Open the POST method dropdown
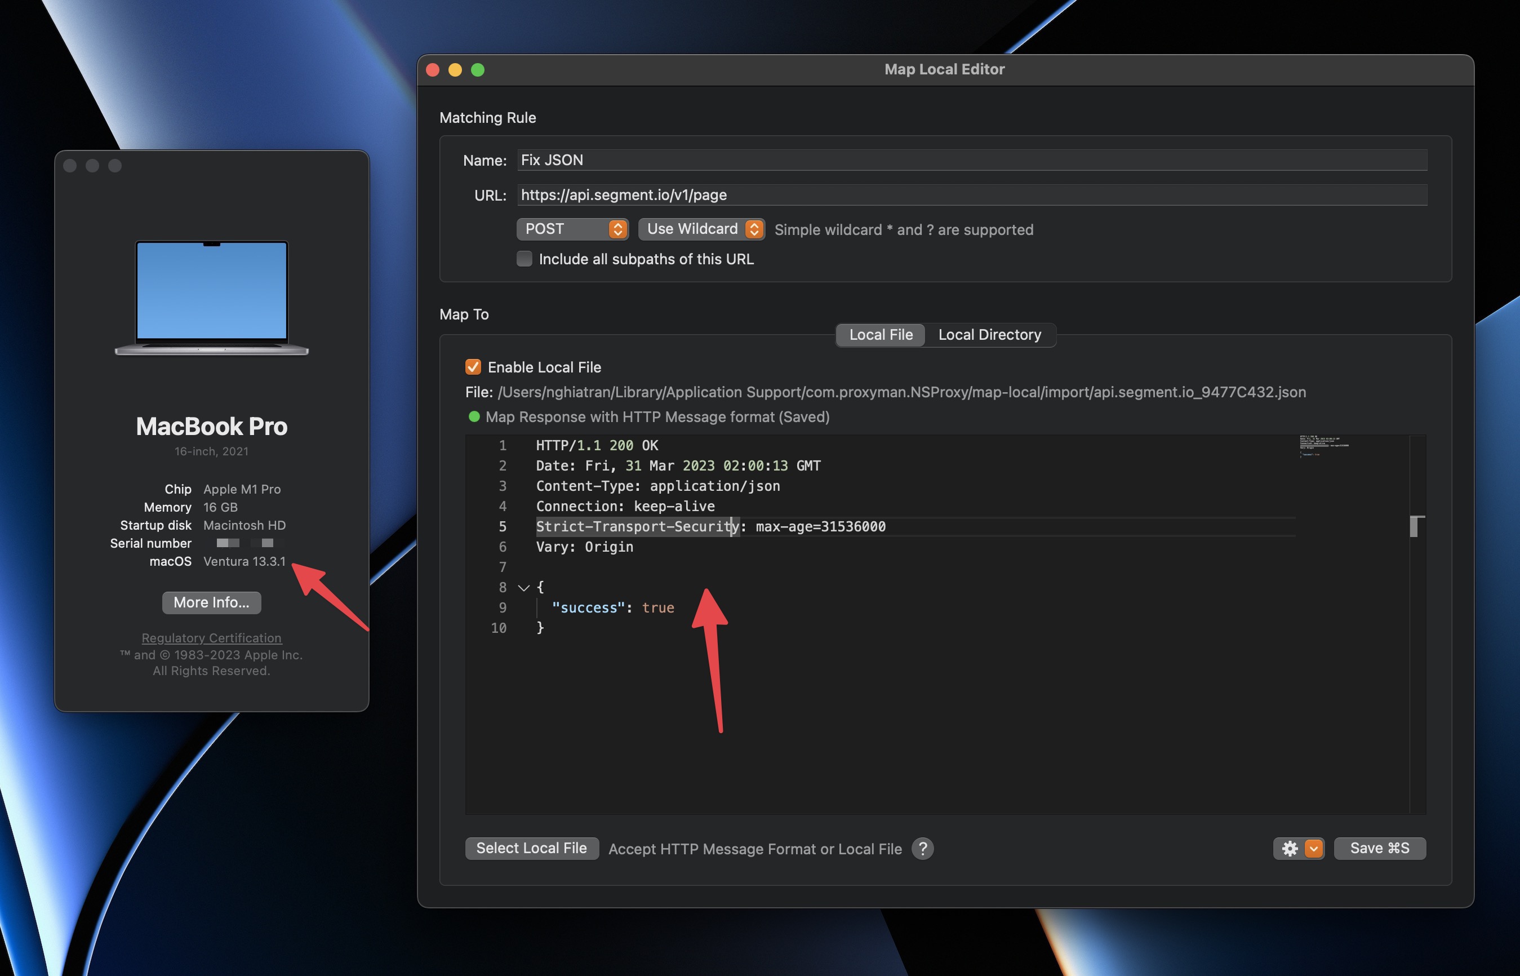This screenshot has height=976, width=1520. [x=572, y=229]
